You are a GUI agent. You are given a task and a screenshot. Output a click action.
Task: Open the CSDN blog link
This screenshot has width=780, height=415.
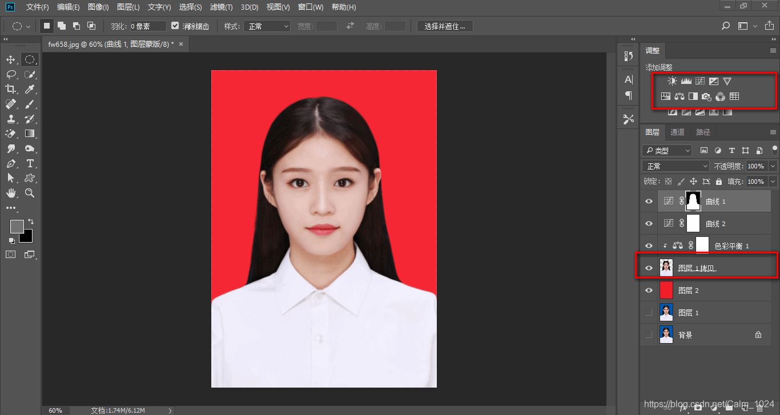tap(708, 403)
